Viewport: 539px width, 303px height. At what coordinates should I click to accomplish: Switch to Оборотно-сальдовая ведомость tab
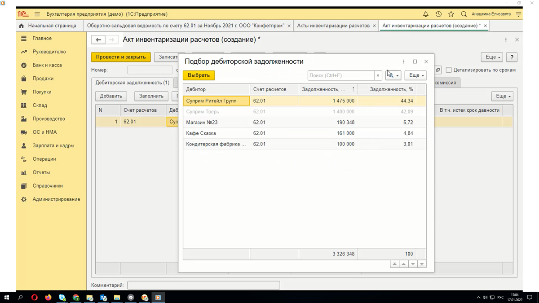tap(185, 26)
